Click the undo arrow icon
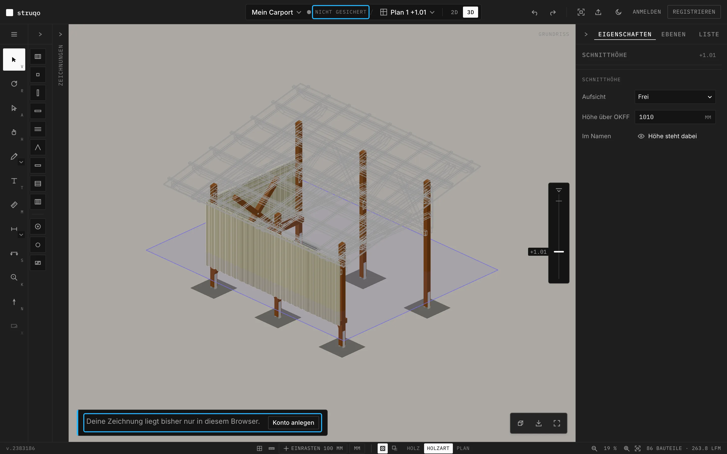This screenshot has height=454, width=727. 534,12
